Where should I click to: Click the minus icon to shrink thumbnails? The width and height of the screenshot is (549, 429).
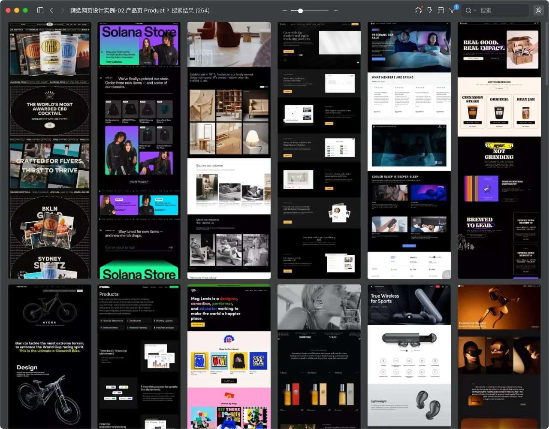click(284, 10)
